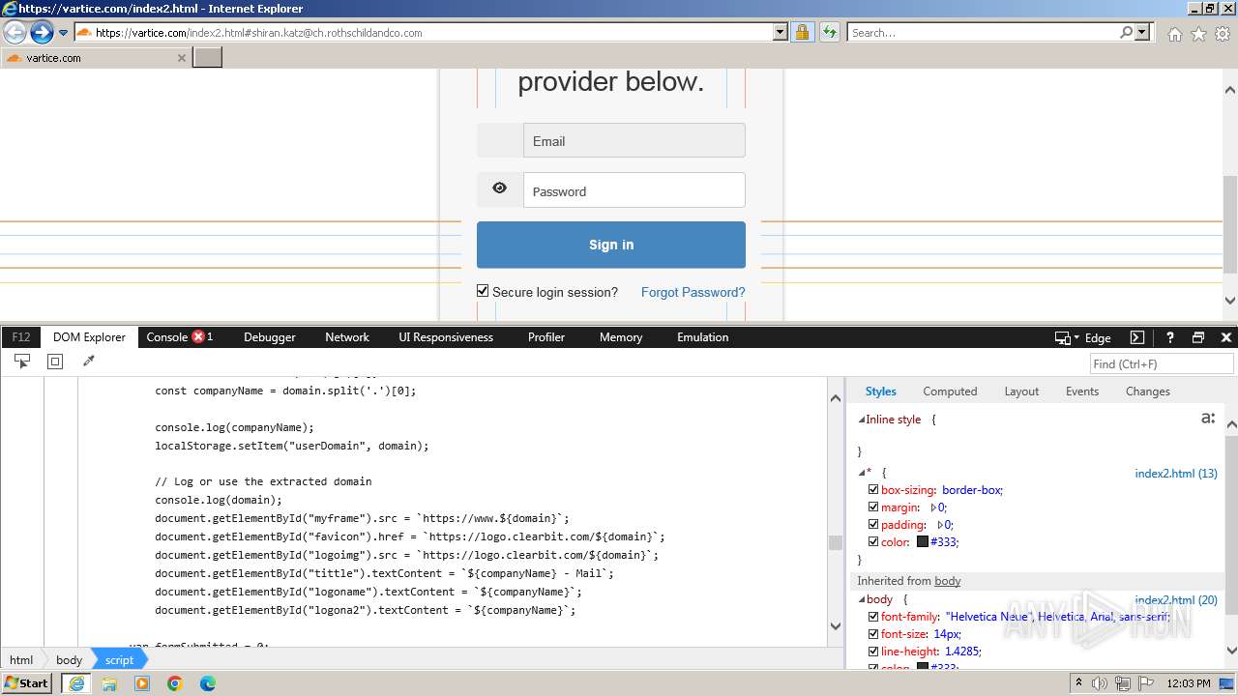The width and height of the screenshot is (1238, 696).
Task: Click into the Password input field
Action: 634,190
